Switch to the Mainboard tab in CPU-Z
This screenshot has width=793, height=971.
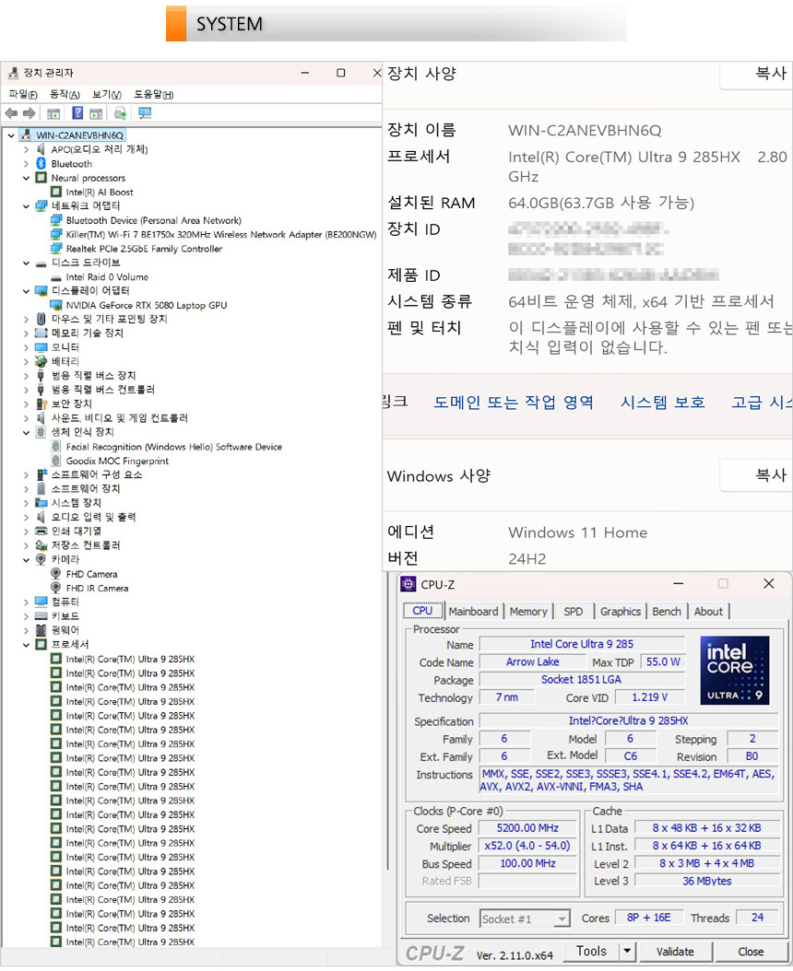point(473,612)
